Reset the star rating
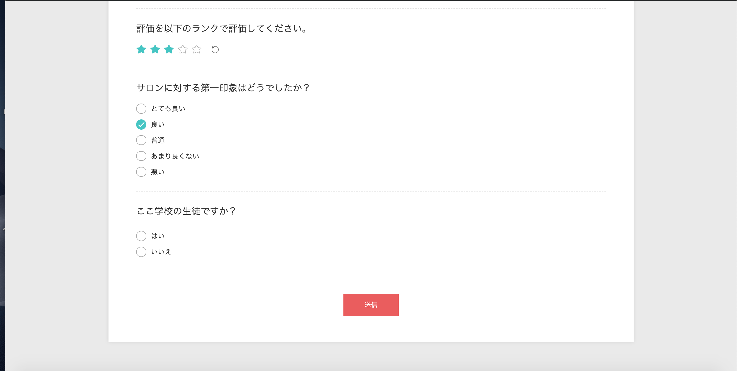 click(x=215, y=50)
